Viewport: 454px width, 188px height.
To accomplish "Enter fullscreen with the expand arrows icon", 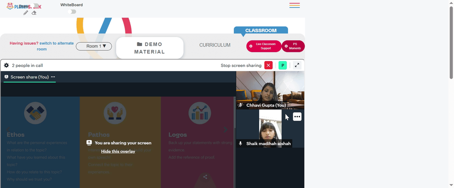I will coord(297,66).
